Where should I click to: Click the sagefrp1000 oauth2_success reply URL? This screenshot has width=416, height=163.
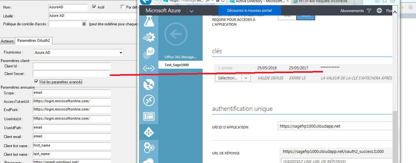[x=333, y=152]
